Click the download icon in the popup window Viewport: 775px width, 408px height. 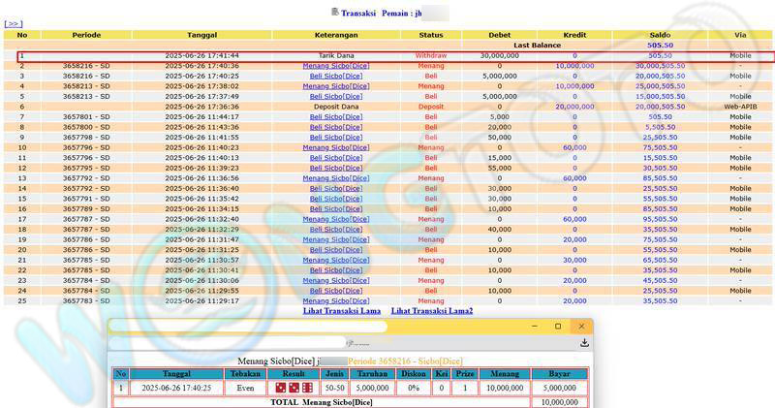[584, 342]
